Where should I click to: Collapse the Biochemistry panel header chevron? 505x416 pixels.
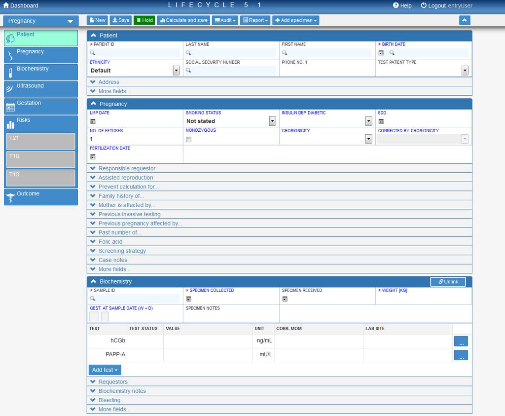pyautogui.click(x=93, y=281)
